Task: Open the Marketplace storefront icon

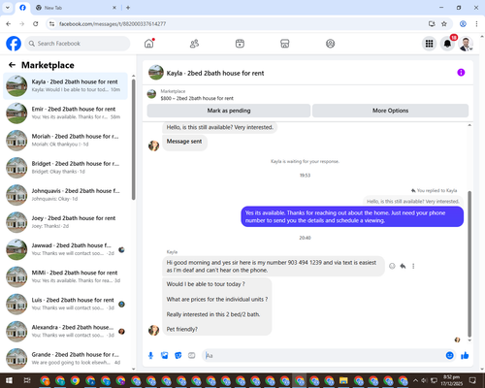Action: click(x=285, y=44)
